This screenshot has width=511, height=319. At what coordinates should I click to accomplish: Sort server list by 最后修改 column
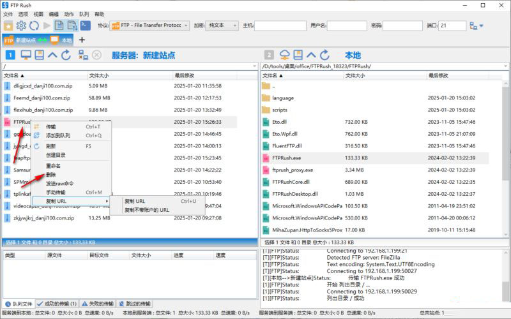204,75
